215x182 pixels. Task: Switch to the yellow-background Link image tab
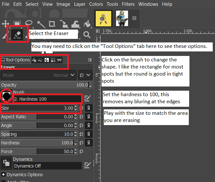click(103, 19)
